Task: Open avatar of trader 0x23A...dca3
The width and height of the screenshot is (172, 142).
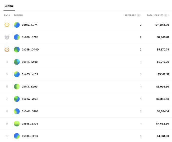Action: (17, 99)
